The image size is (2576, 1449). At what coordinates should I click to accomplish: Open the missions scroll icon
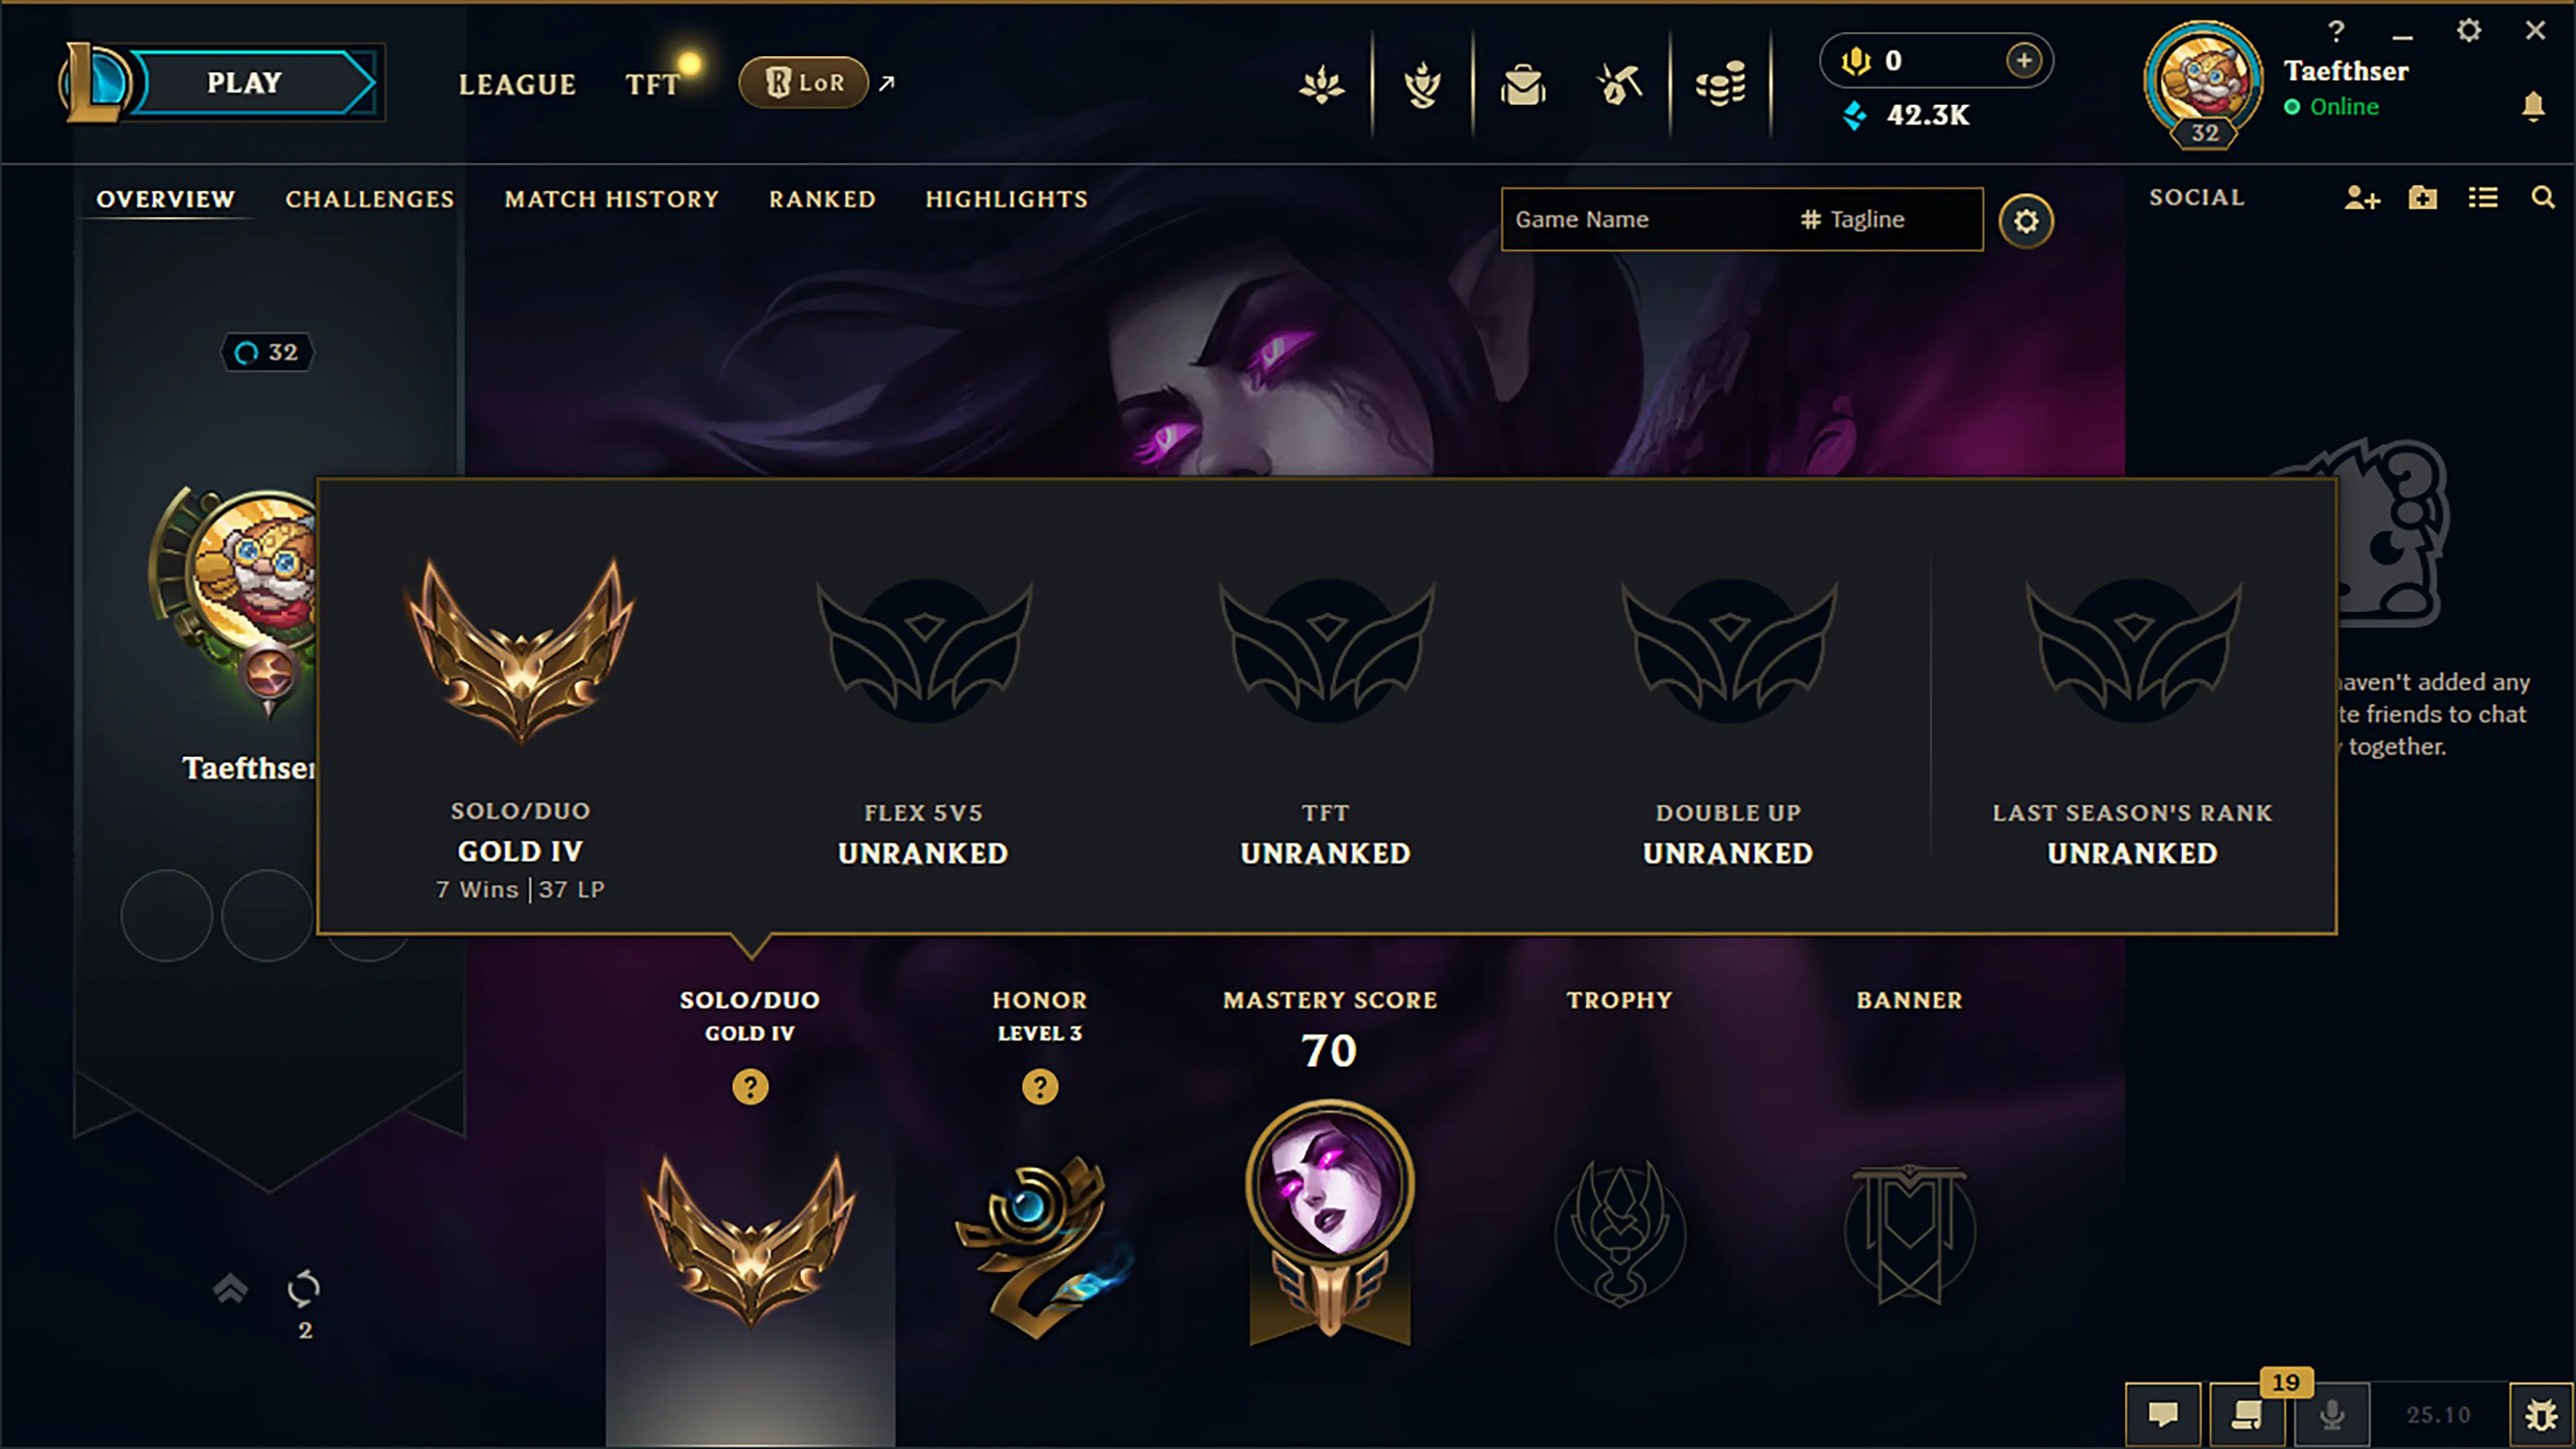point(2247,1413)
